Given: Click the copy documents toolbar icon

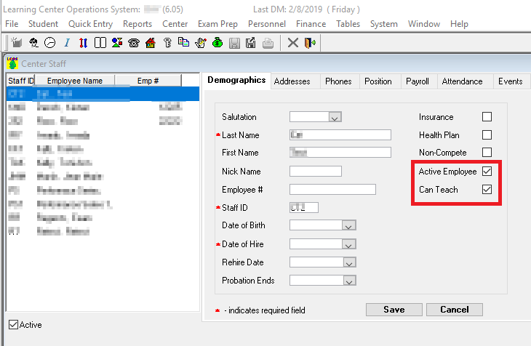Looking at the screenshot, I should tap(183, 42).
